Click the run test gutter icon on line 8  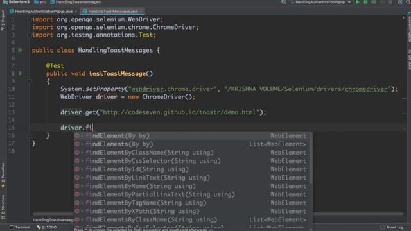pyautogui.click(x=21, y=73)
